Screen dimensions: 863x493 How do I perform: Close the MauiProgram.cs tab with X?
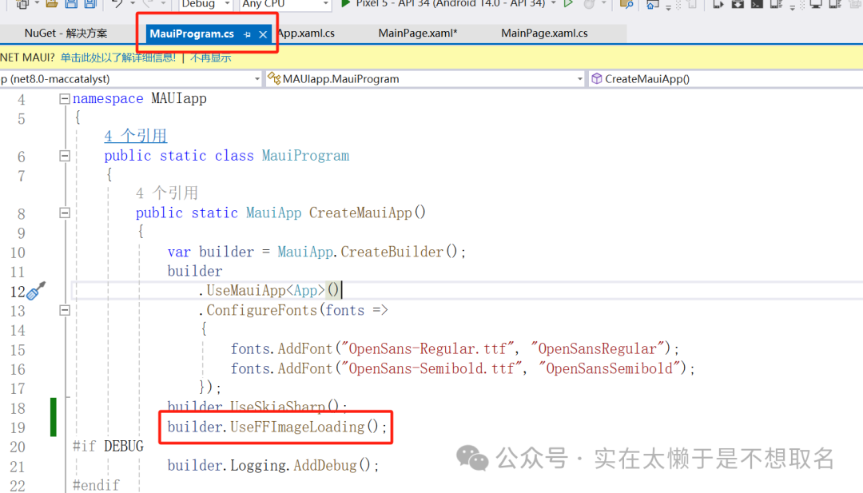coord(263,34)
